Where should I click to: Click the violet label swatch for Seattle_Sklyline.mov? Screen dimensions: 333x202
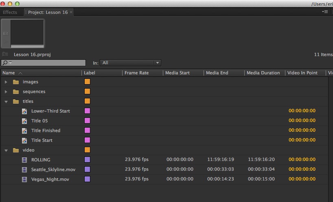[x=87, y=169]
